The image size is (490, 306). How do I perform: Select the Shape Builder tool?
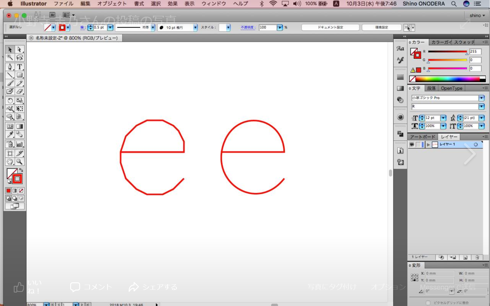point(10,117)
